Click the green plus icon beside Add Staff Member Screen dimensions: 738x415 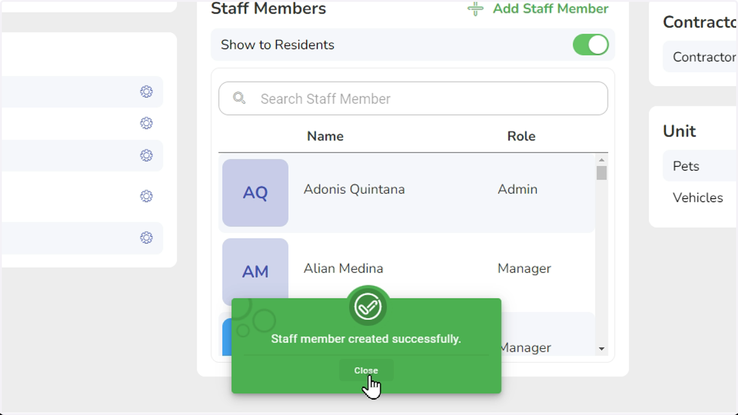(475, 9)
